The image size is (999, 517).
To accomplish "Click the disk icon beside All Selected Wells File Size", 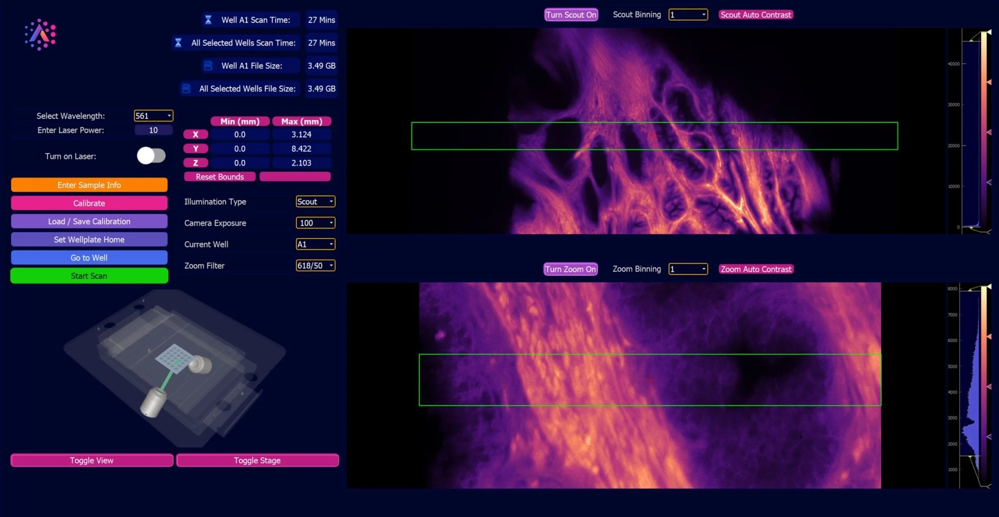I will (186, 88).
